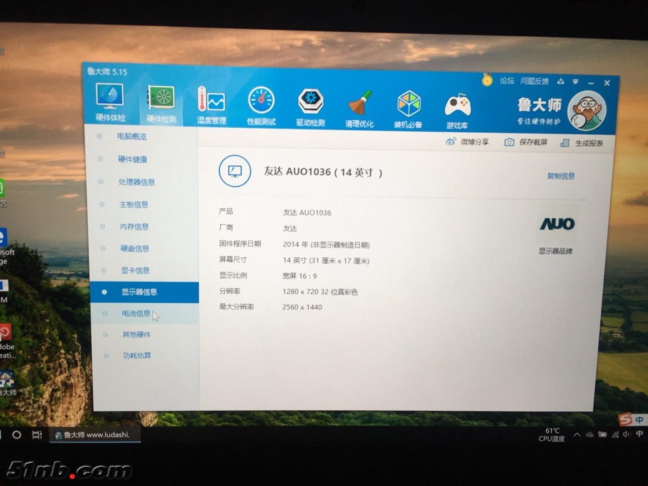
Task: Click the 友达 AUO1036 (14 英寸) heading
Action: pyautogui.click(x=323, y=172)
